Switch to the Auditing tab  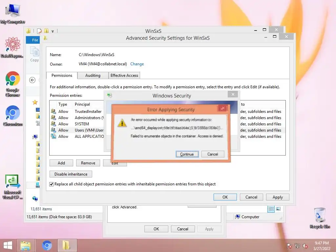click(x=93, y=75)
